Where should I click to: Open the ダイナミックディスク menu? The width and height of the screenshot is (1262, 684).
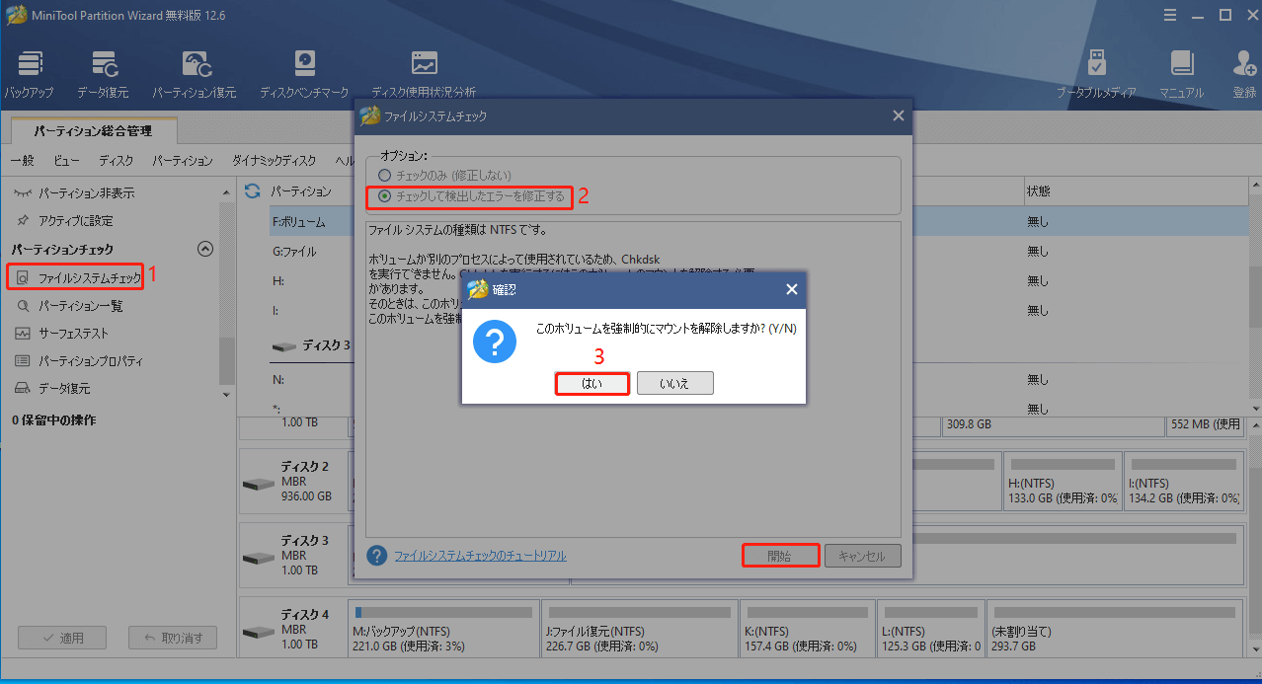pyautogui.click(x=274, y=161)
